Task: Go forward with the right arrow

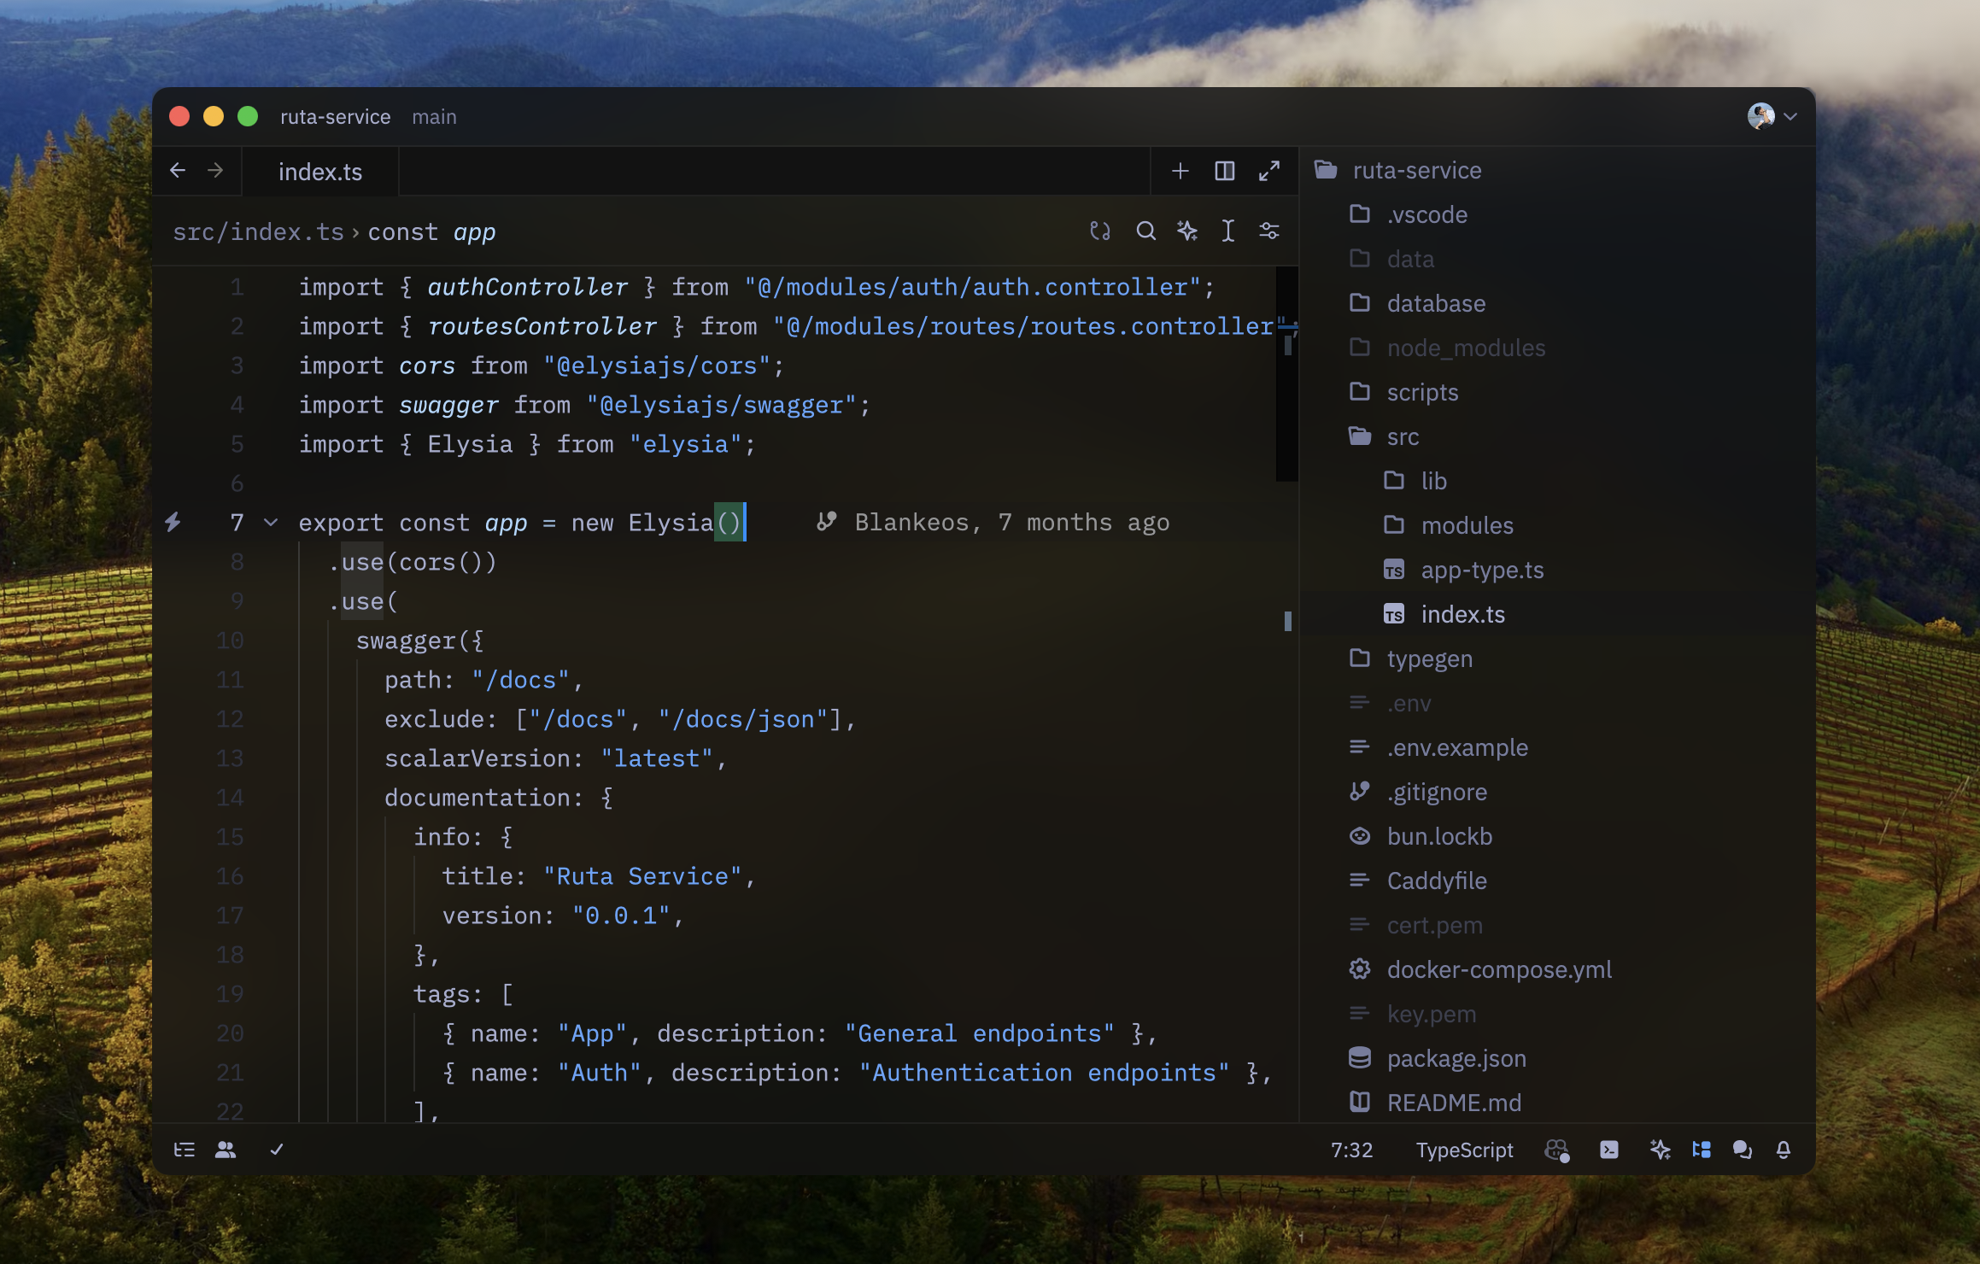Action: click(215, 171)
